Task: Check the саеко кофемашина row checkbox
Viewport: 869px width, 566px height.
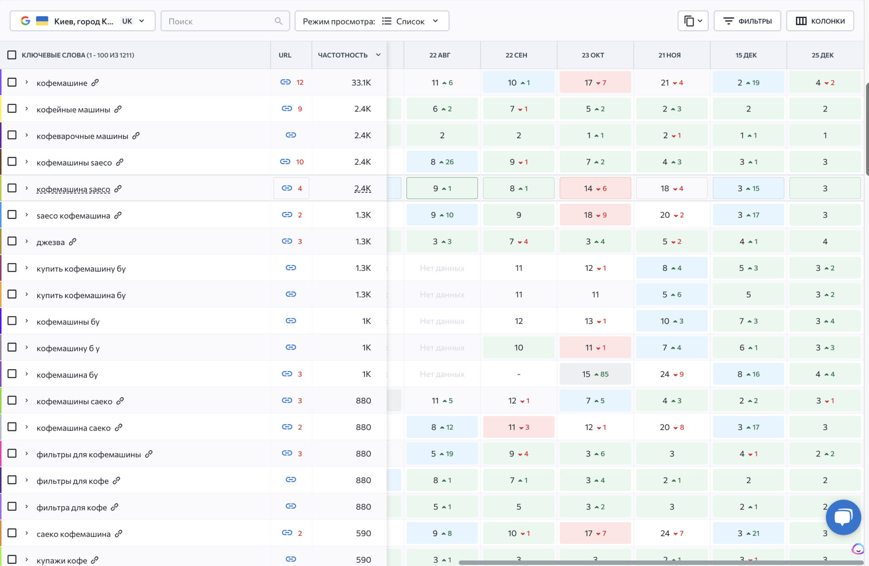Action: [12, 533]
